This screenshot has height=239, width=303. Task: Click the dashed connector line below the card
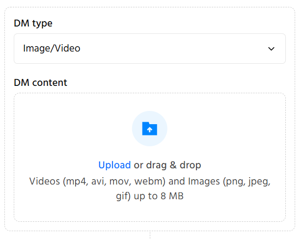click(x=150, y=235)
